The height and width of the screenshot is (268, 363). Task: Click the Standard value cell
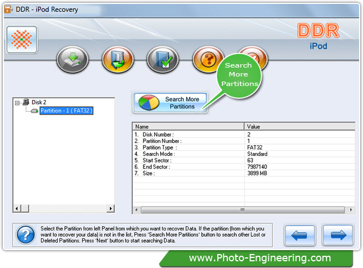tap(257, 154)
